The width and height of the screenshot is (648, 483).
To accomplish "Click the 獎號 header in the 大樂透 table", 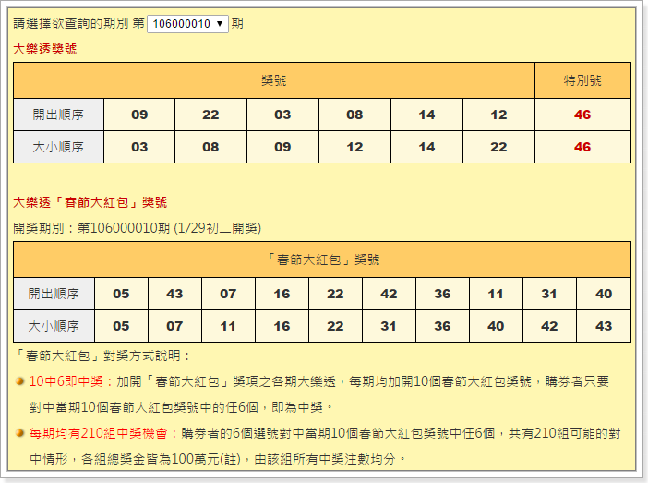I will (274, 80).
